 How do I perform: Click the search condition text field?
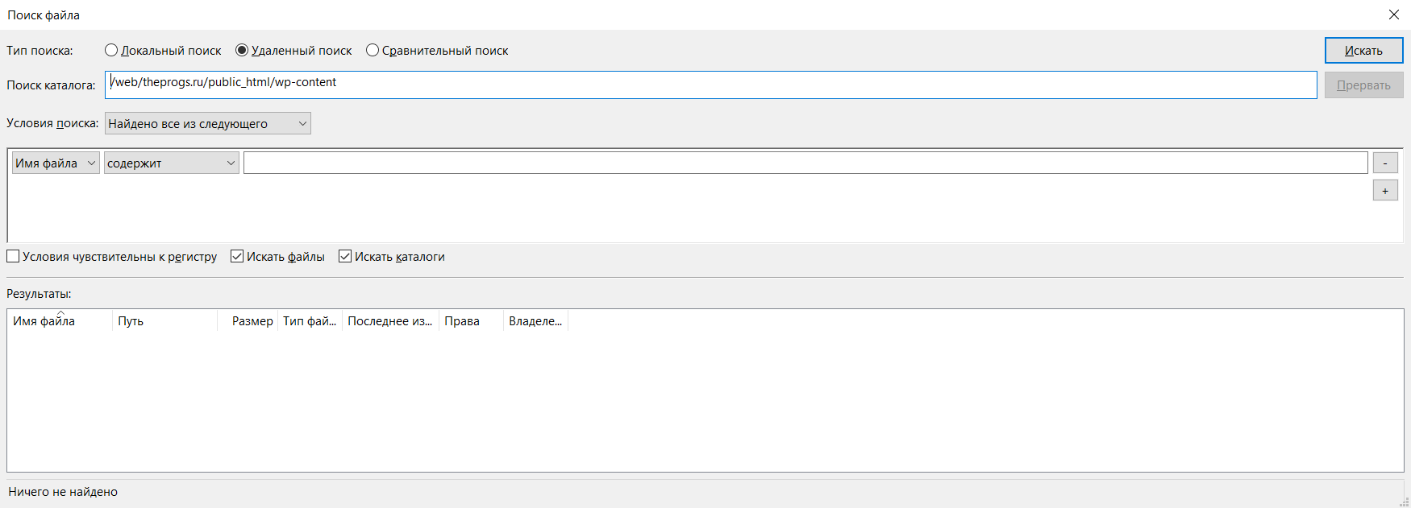805,163
